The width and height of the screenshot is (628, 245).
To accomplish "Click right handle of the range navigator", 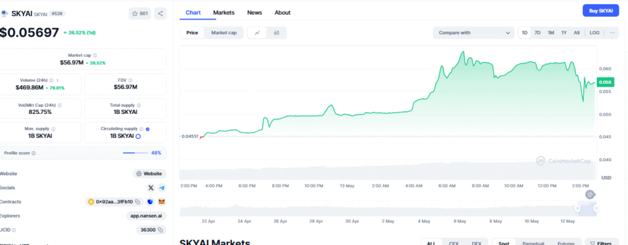I will tap(596, 208).
